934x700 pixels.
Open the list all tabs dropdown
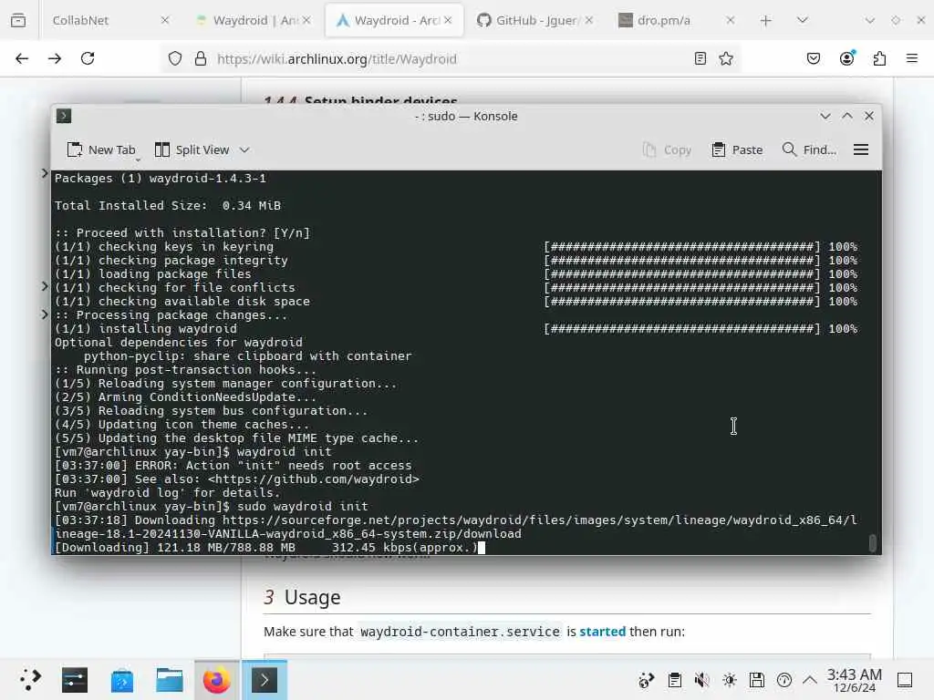tap(803, 20)
